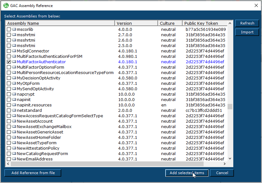Screen dimensions: 262x183
Task: Click the Import button
Action: [247, 32]
